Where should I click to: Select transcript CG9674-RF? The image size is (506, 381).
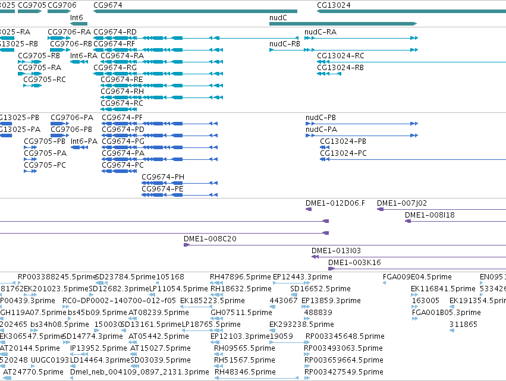(114, 44)
